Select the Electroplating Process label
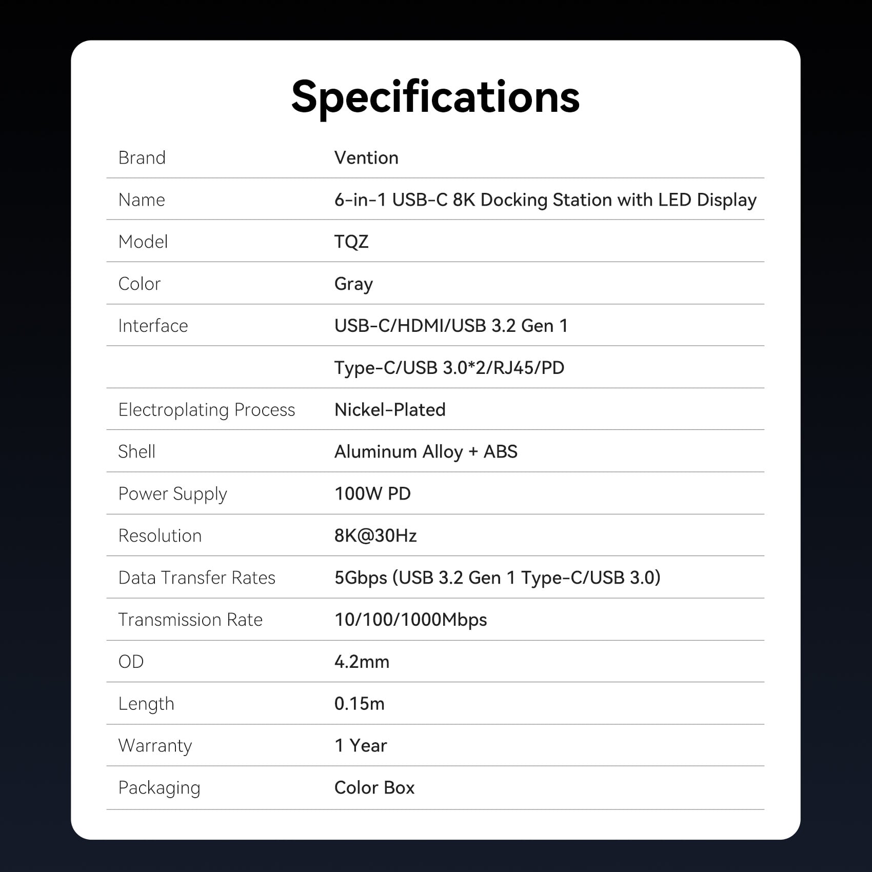This screenshot has width=872, height=872. [x=207, y=410]
